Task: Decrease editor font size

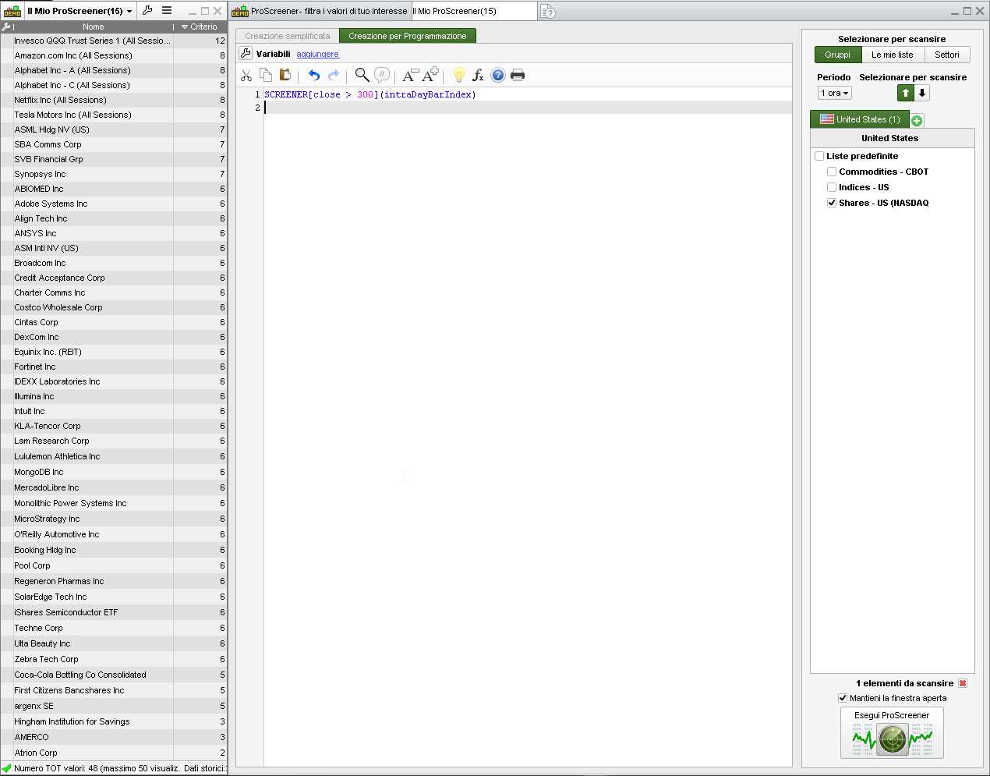Action: [x=410, y=75]
